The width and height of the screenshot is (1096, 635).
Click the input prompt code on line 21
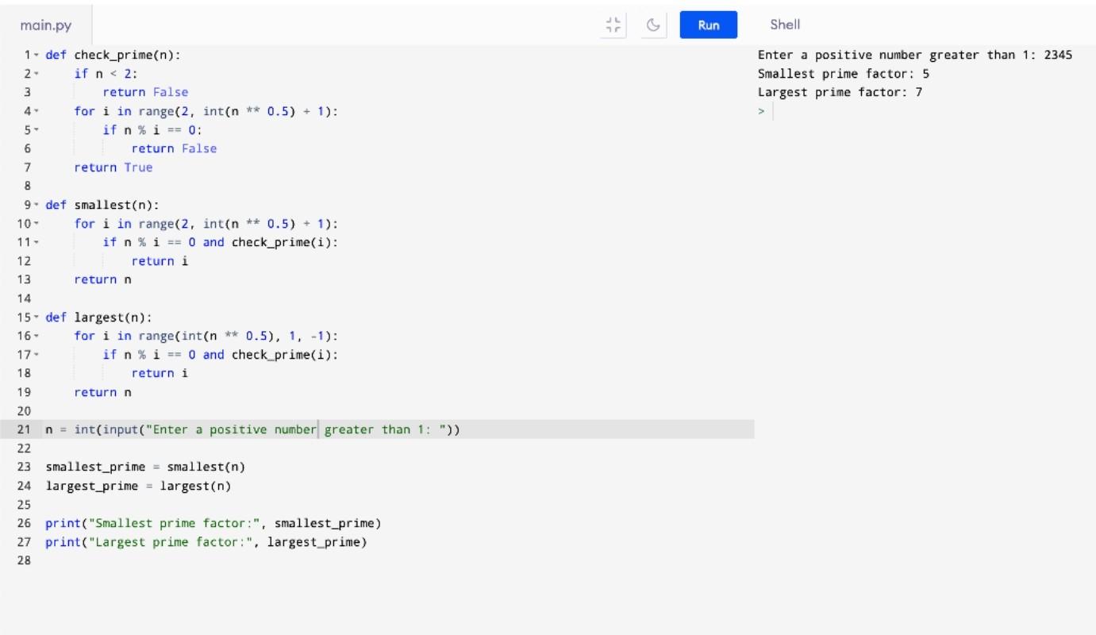[252, 429]
